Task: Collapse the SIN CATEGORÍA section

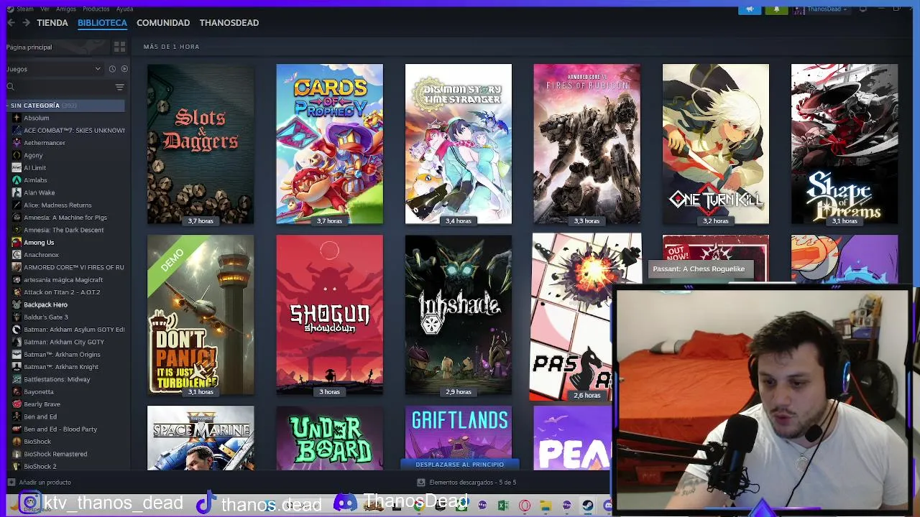Action: [65, 106]
